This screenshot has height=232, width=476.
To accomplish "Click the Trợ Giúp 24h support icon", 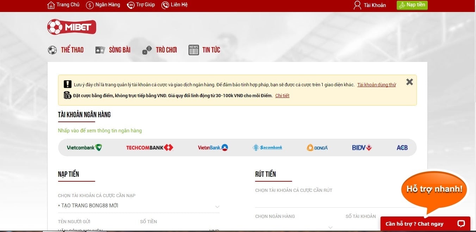I will point(131,5).
